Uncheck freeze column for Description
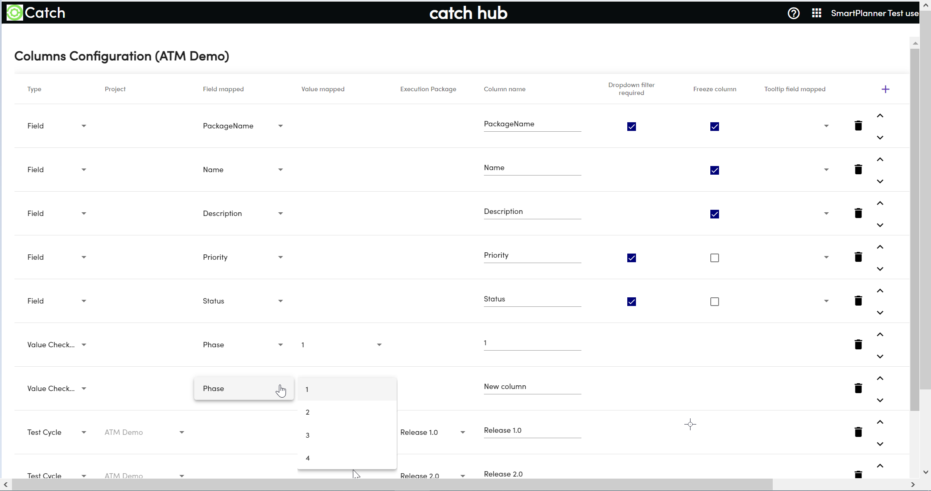 click(714, 214)
